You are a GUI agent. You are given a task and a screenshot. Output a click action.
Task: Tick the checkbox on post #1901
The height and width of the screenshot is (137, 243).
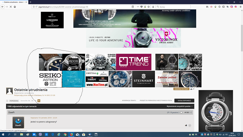pos(181,112)
